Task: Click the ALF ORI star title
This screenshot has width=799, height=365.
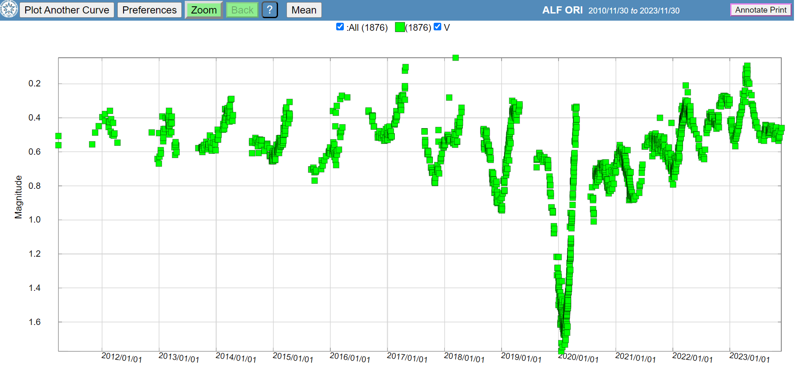Action: pyautogui.click(x=562, y=10)
